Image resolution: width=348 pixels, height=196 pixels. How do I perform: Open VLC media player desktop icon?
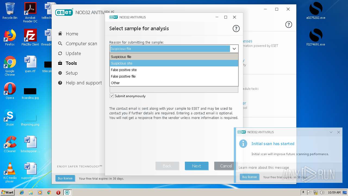coord(10,173)
